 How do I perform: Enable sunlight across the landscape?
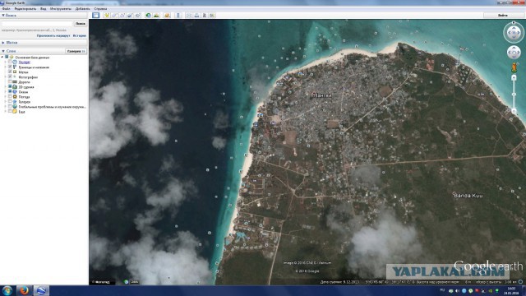tap(156, 15)
